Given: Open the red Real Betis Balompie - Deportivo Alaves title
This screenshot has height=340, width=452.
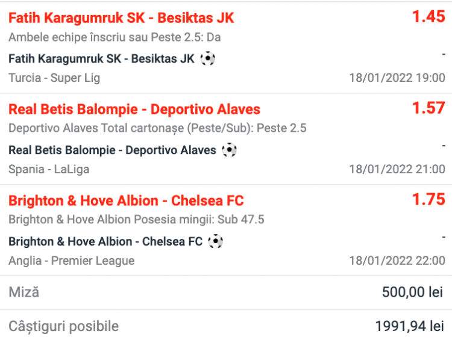Looking at the screenshot, I should point(134,110).
